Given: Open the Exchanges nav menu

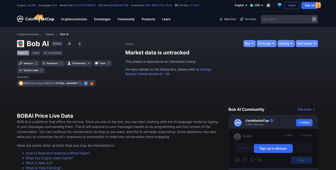Looking at the screenshot, I should click(102, 19).
